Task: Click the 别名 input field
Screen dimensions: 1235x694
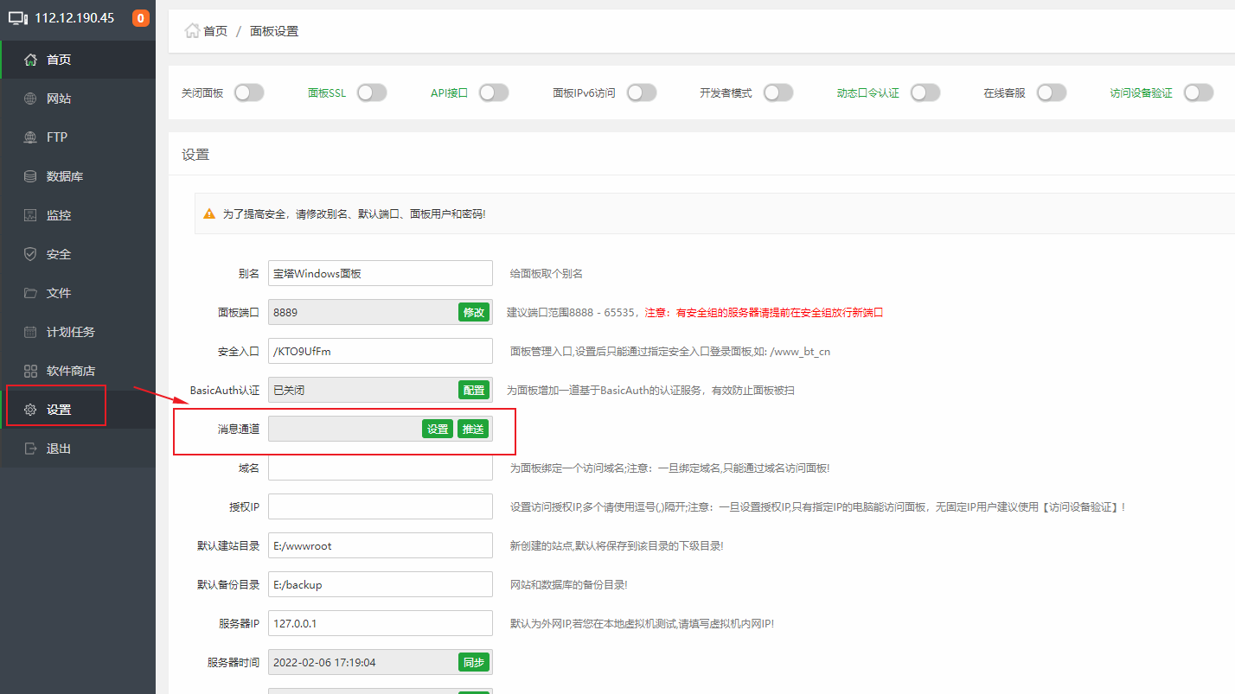Action: click(381, 273)
